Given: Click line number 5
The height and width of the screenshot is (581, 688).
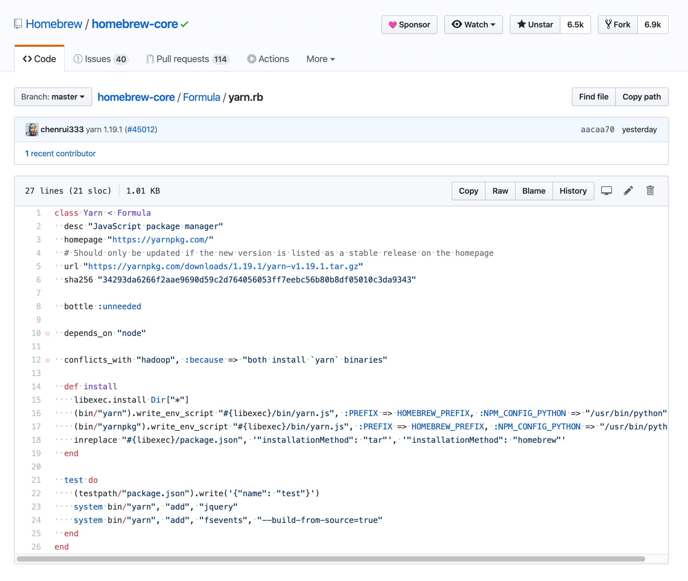Looking at the screenshot, I should (38, 266).
